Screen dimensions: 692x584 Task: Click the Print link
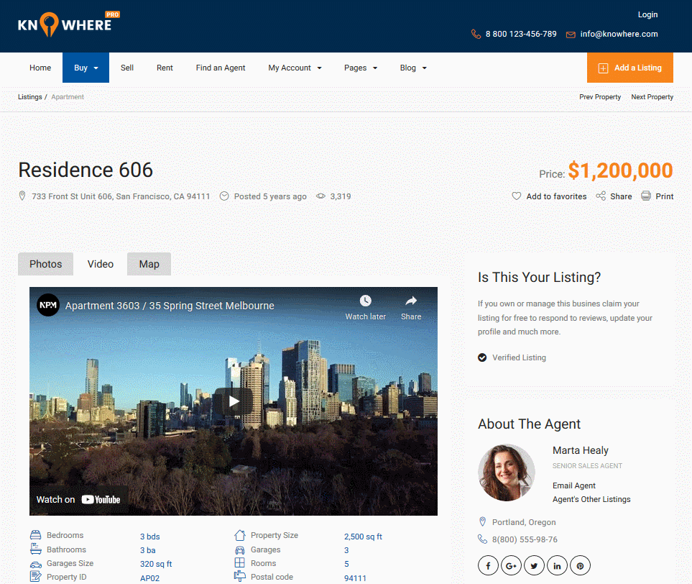pos(664,196)
